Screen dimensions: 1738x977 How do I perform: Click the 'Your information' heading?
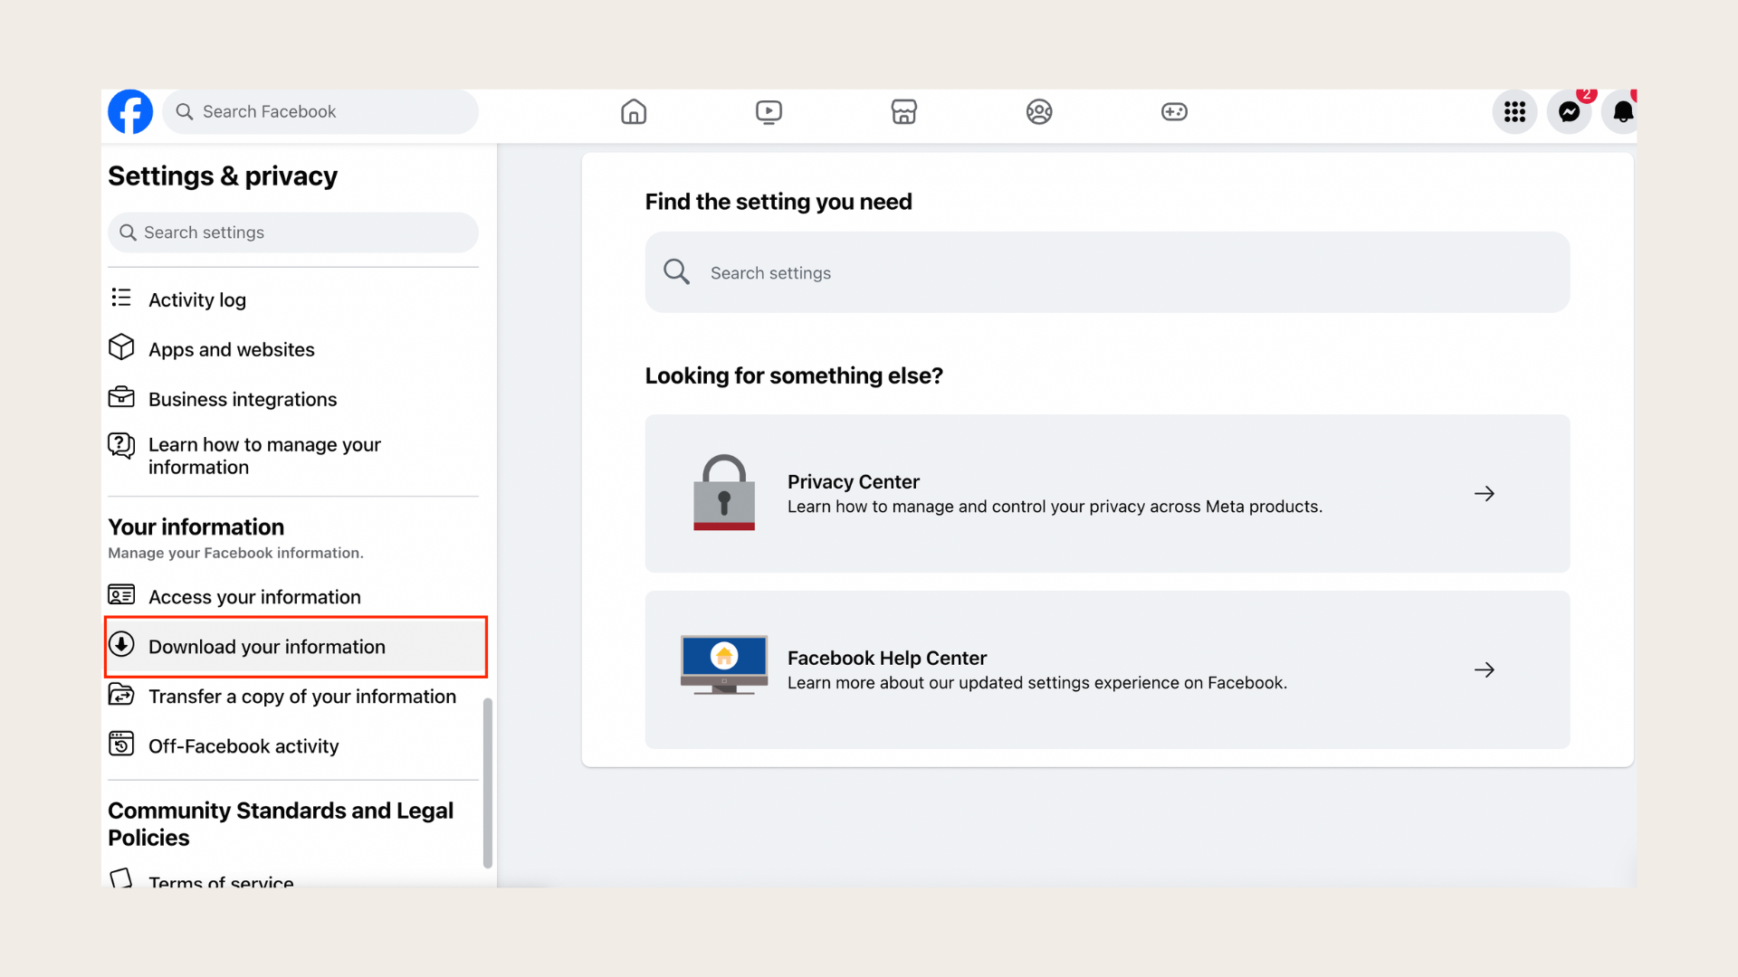196,526
